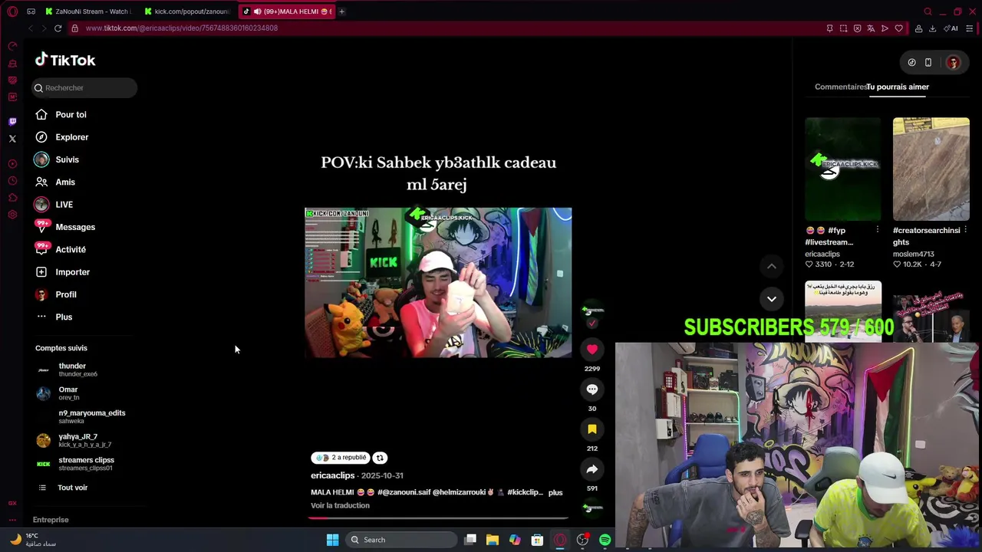The height and width of the screenshot is (552, 982).
Task: Open browser easy setup sliders icon
Action: coord(969,28)
